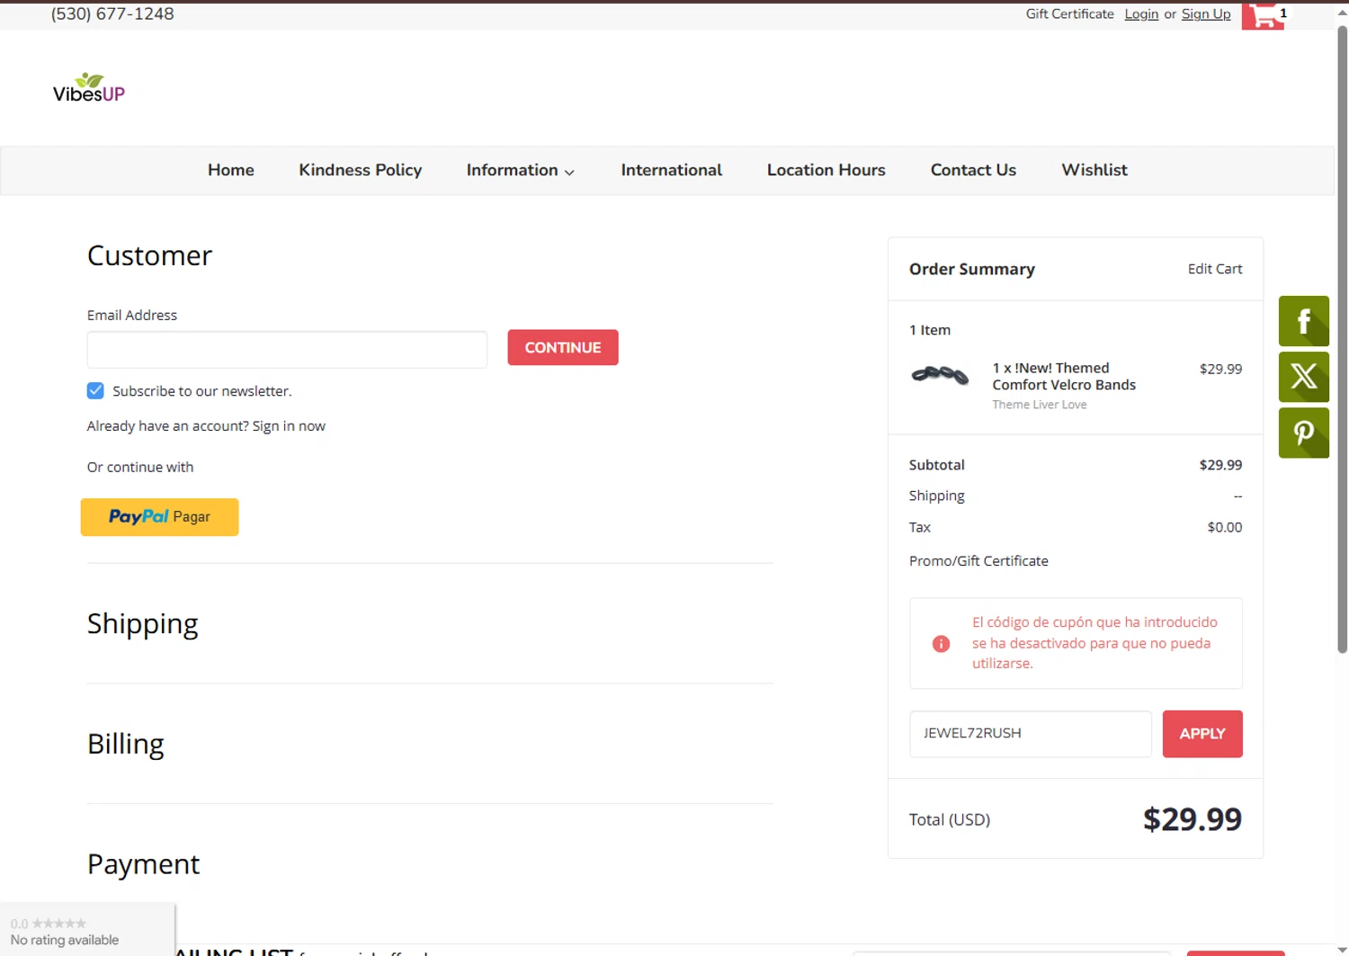This screenshot has height=956, width=1349.
Task: View the Location Hours page
Action: 826,170
